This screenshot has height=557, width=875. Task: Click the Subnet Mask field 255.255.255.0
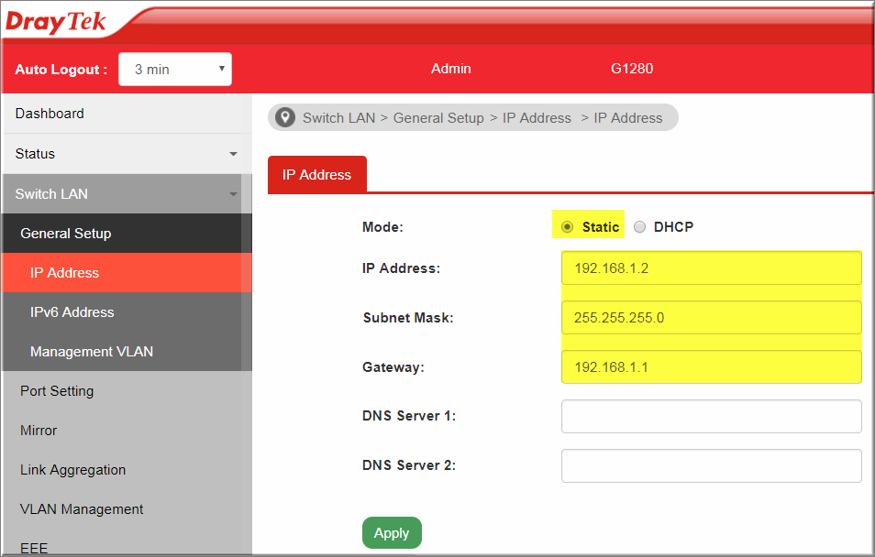[x=712, y=318]
